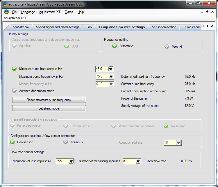Switch to the aquastream tab
Image resolution: width=218 pixels, height=187 pixels.
point(21,27)
